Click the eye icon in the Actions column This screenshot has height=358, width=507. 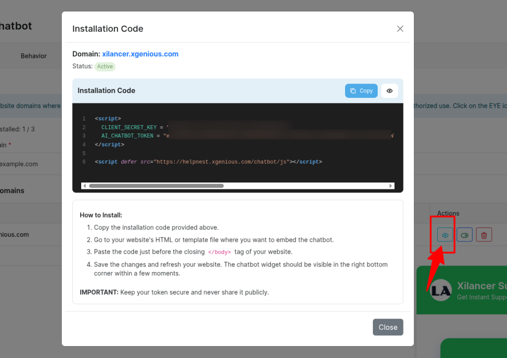[x=445, y=235]
